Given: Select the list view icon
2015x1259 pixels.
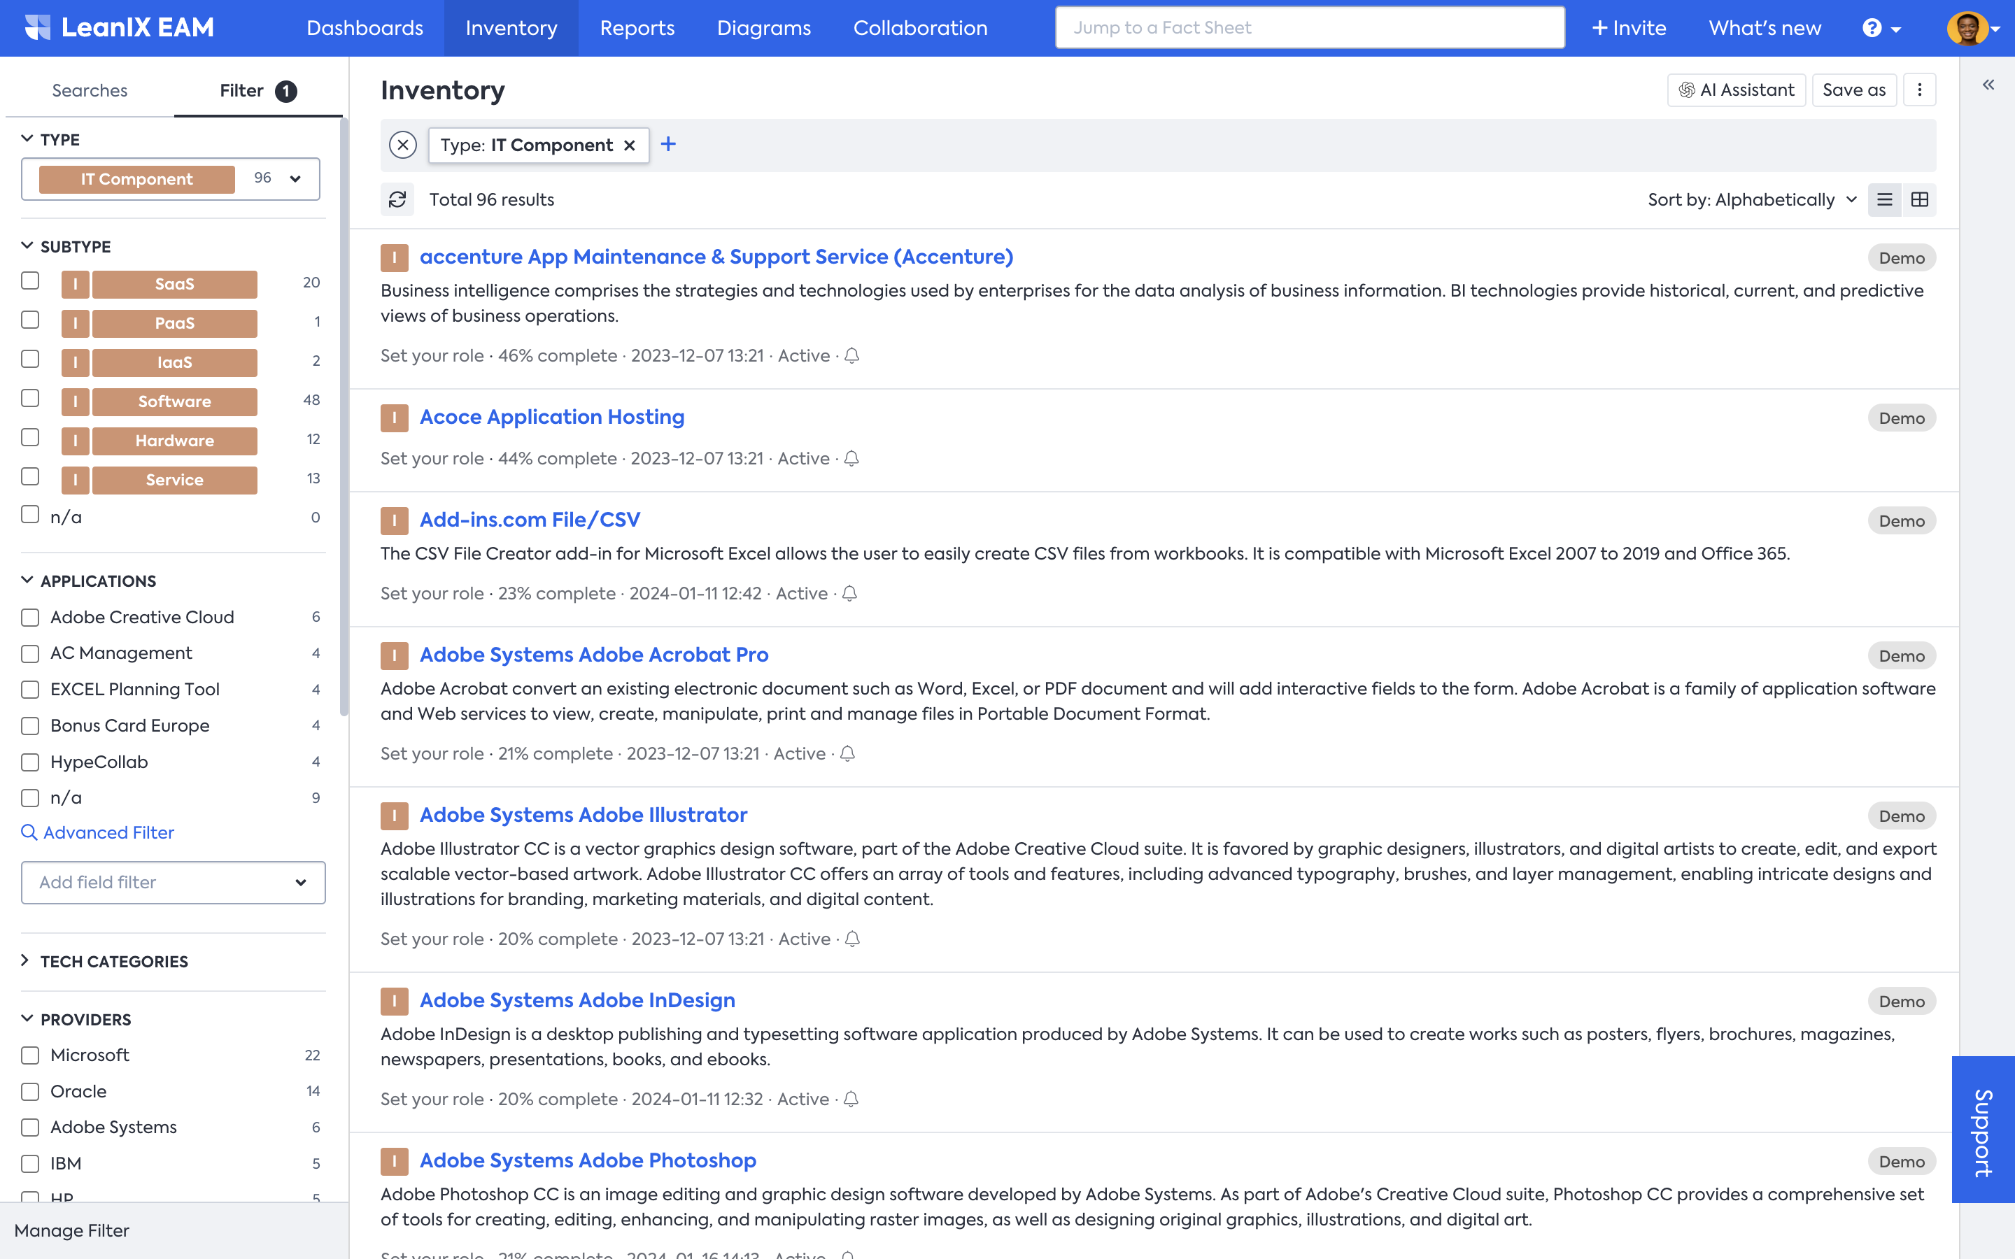Looking at the screenshot, I should [x=1884, y=200].
